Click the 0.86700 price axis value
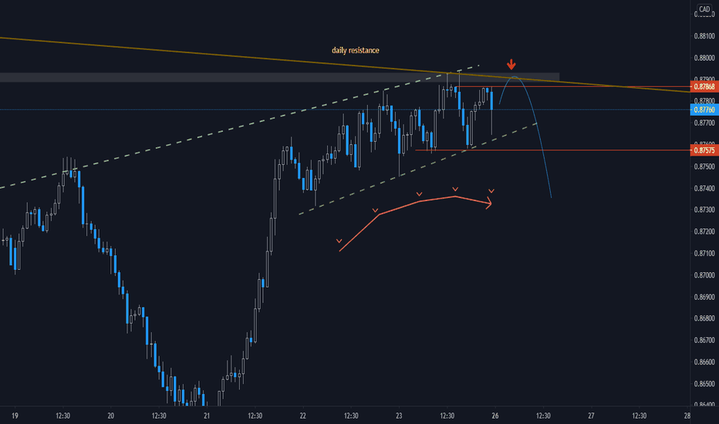Screen dimensions: 719x424 coord(704,340)
